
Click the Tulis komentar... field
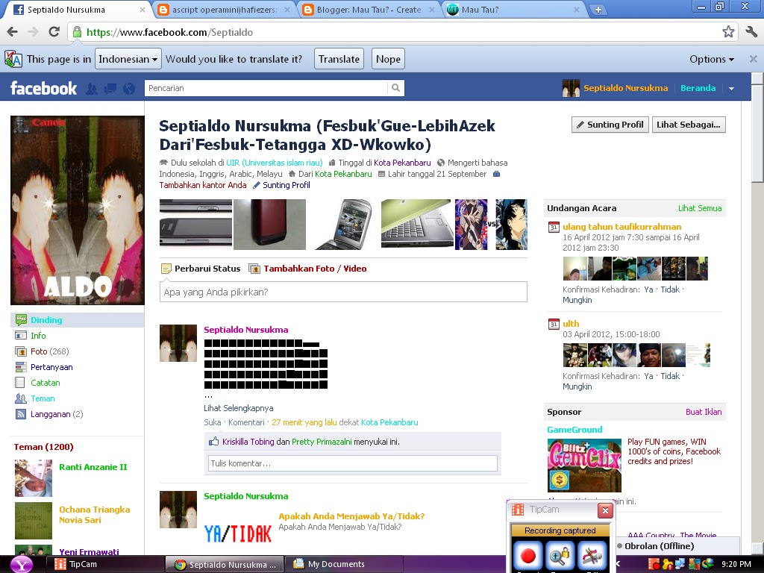click(353, 463)
